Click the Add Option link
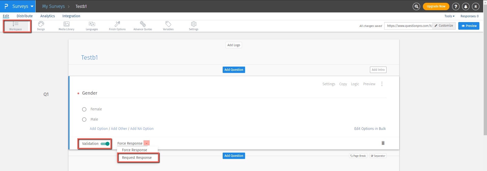This screenshot has width=487, height=171. click(99, 129)
